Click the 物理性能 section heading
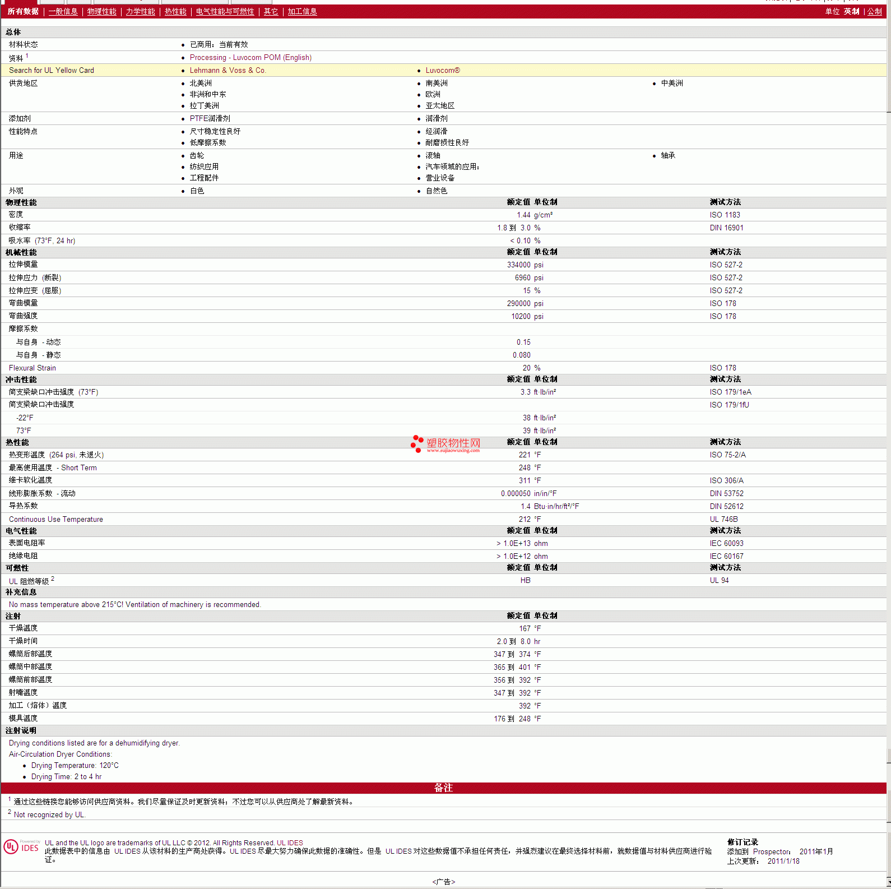Viewport: 891px width, 889px height. coord(21,203)
